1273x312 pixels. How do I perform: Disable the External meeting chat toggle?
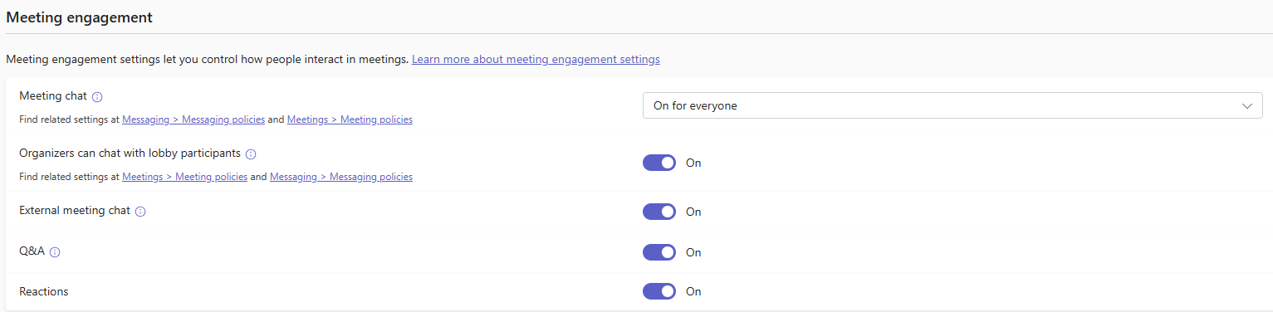point(659,212)
